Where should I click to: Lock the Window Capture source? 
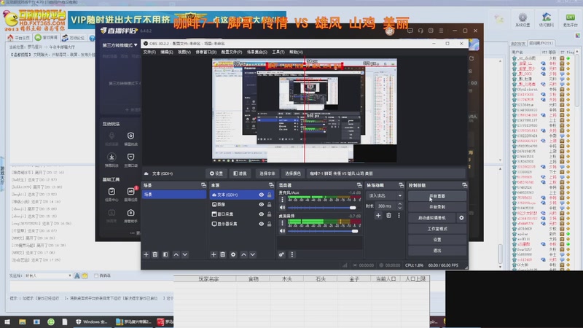click(269, 214)
